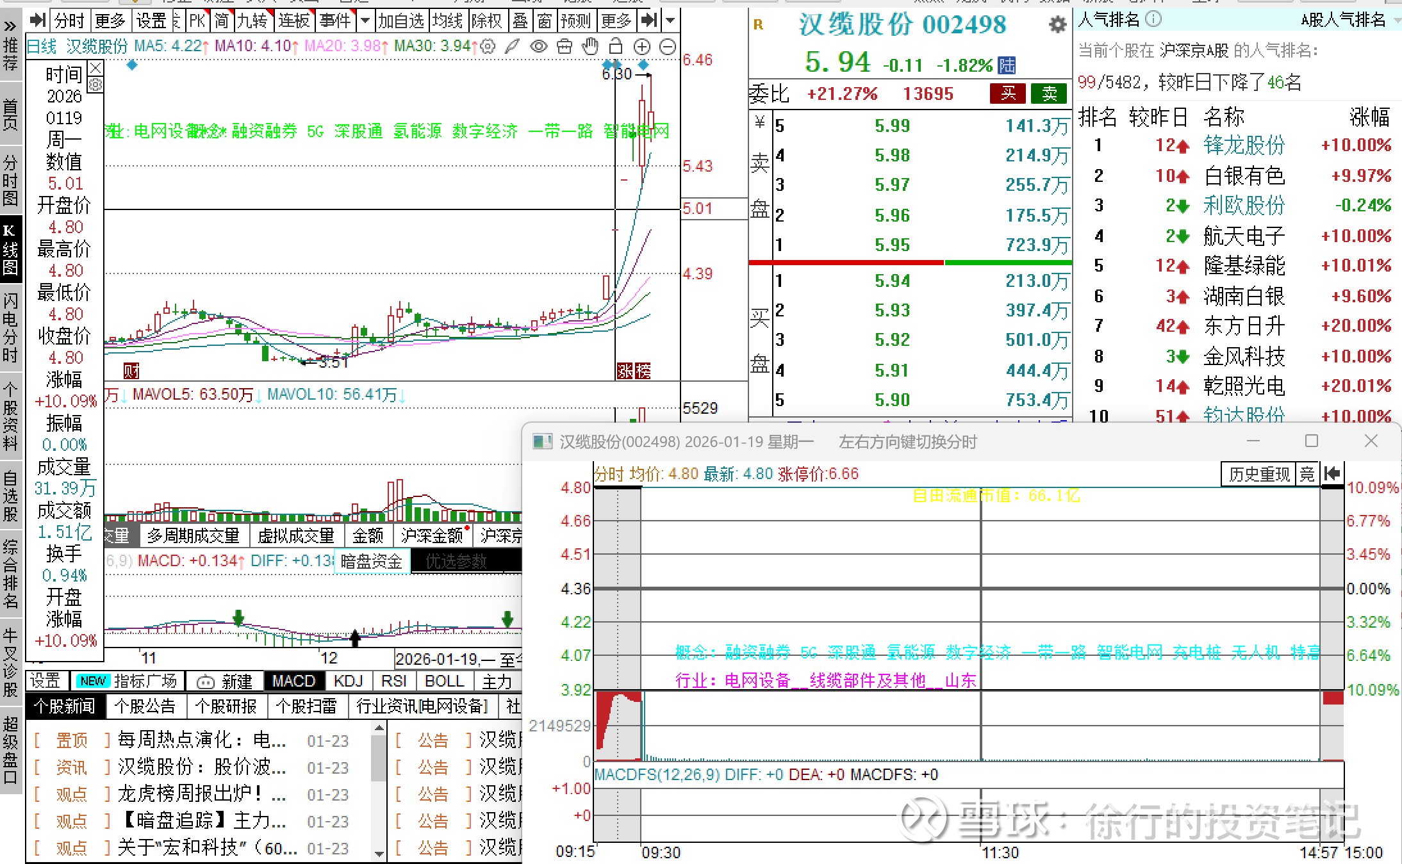Click the zoom in plus icon on chart
Screen dimensions: 1402x864
(x=641, y=46)
